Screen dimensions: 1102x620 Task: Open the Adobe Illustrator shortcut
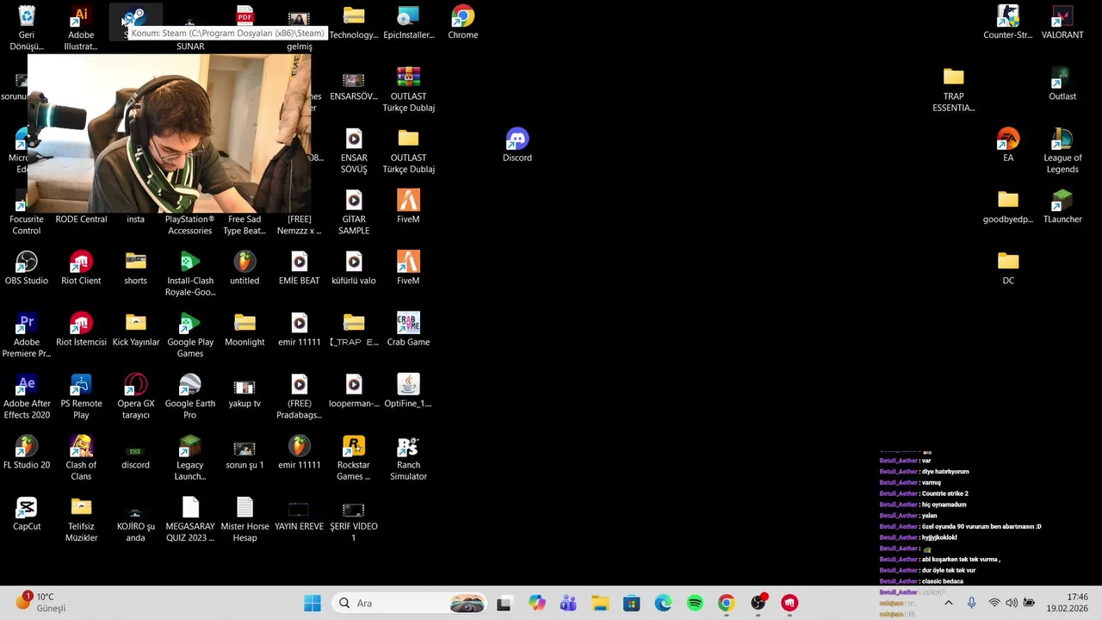(x=81, y=28)
